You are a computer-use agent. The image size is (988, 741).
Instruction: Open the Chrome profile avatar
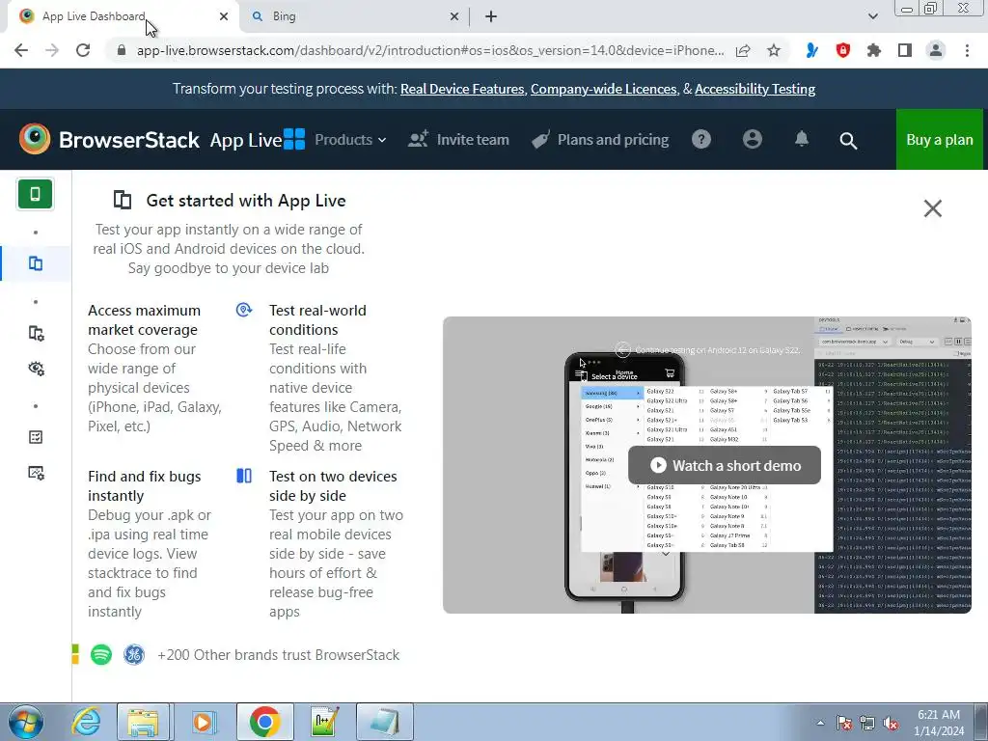(x=936, y=50)
